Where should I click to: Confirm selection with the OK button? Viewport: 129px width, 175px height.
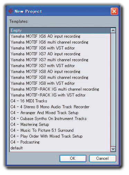coord(73,158)
